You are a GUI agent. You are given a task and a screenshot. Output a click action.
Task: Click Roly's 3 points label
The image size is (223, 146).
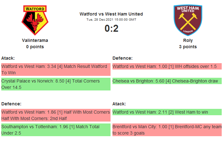[188, 47]
